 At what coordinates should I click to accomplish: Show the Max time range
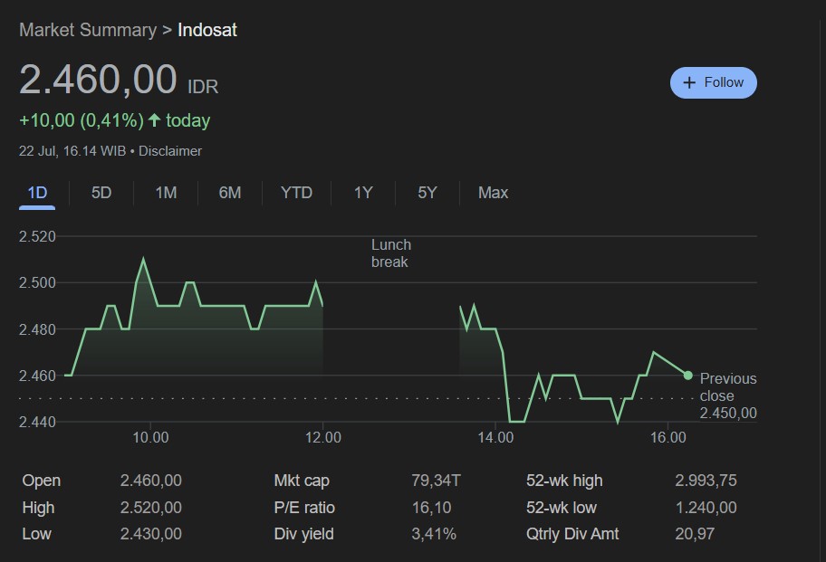click(x=493, y=193)
